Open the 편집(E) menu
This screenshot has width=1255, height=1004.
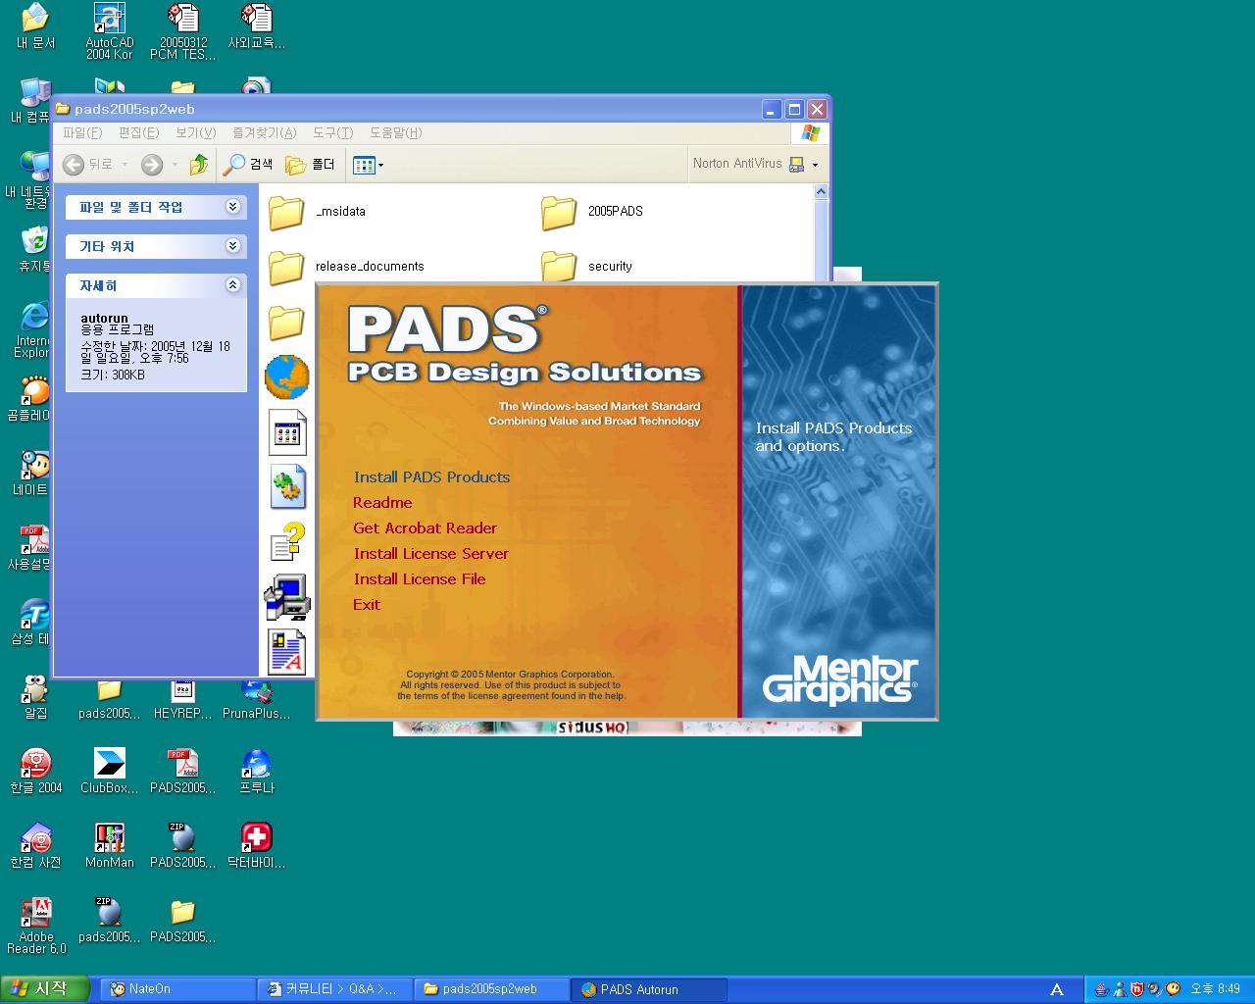(x=138, y=133)
